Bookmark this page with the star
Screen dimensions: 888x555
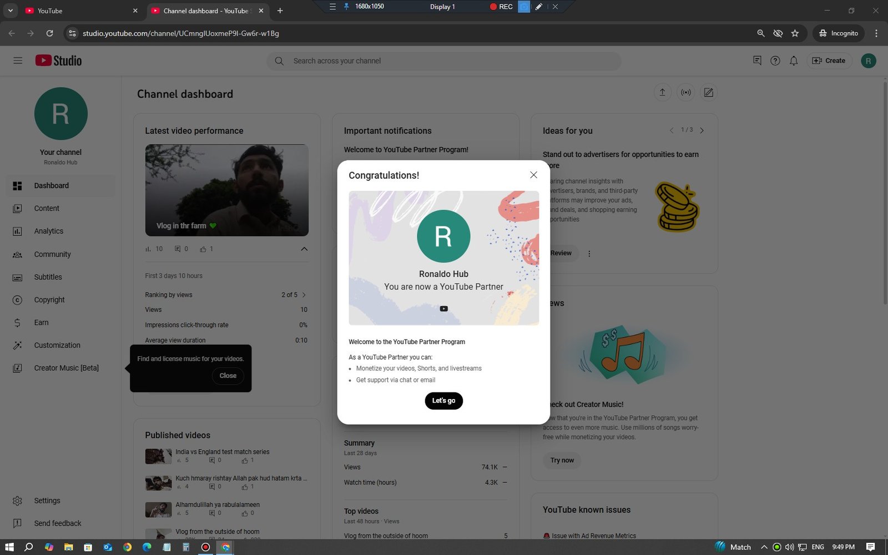(795, 33)
